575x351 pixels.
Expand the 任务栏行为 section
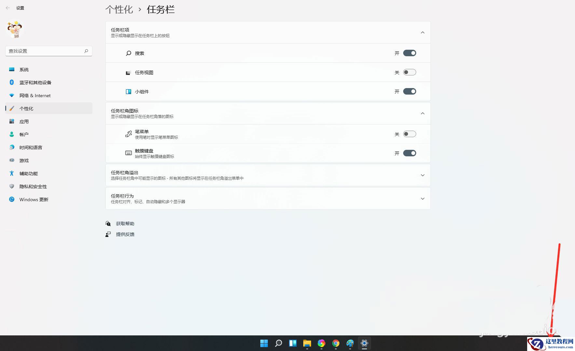422,198
